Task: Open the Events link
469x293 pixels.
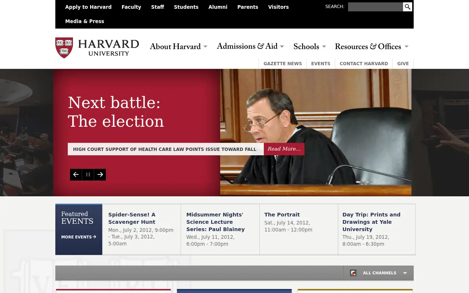Action: point(321,63)
